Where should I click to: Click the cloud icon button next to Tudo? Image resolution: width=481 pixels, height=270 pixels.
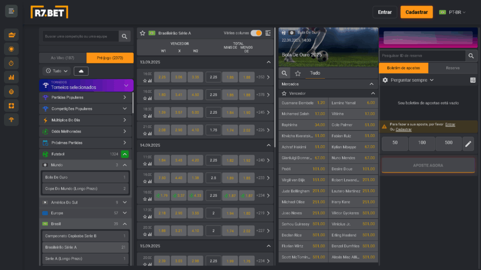point(81,71)
